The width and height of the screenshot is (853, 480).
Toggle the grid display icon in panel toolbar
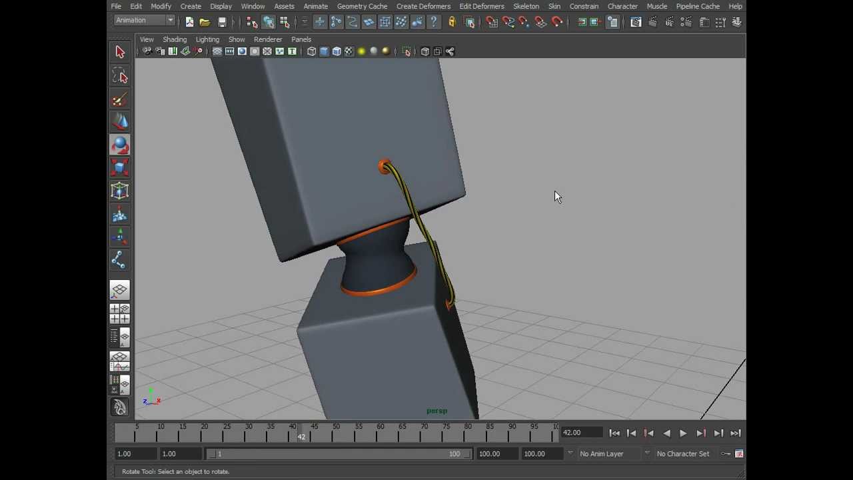tap(217, 51)
